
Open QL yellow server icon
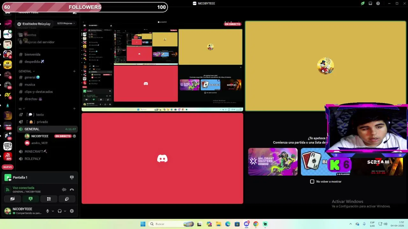click(x=8, y=95)
